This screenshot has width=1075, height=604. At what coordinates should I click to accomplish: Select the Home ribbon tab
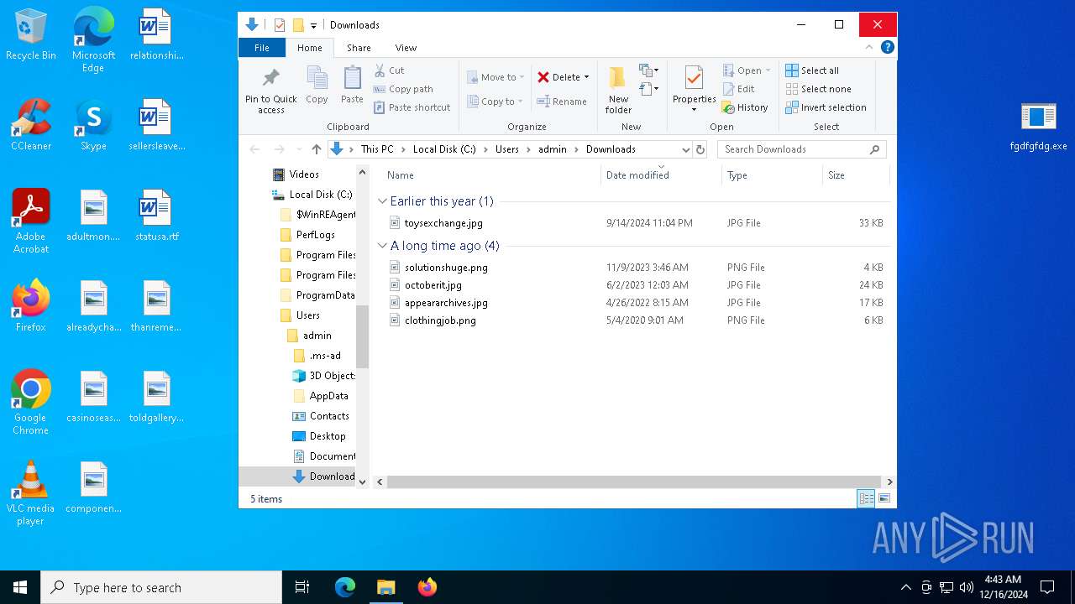tap(310, 48)
